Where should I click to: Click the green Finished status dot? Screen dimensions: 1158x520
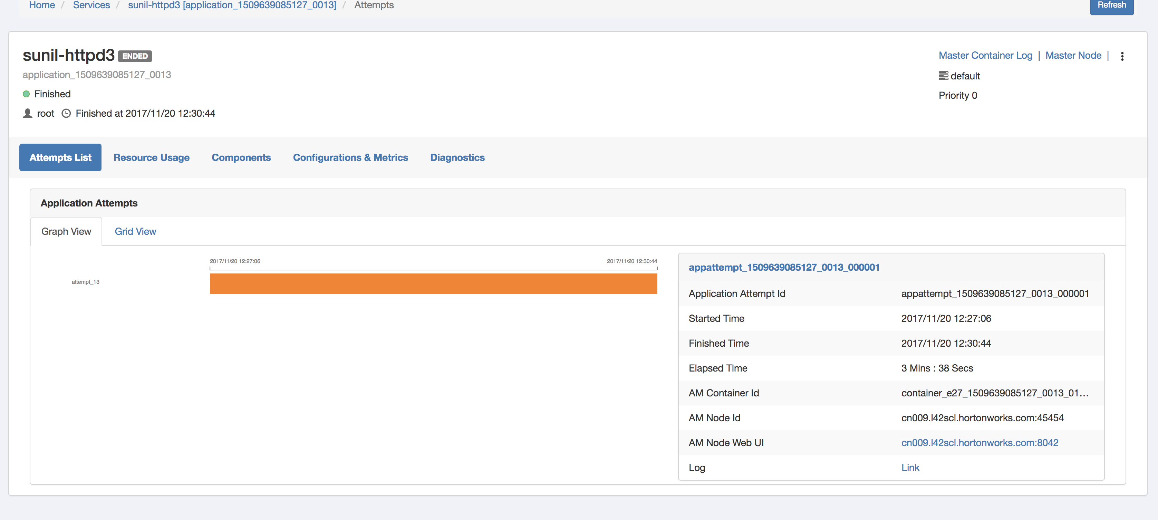coord(26,94)
